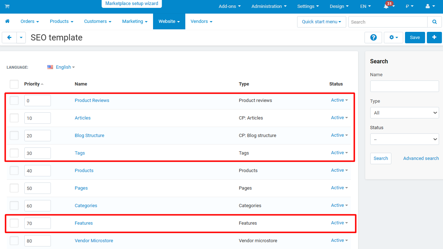Open Articles Active status dropdown

click(339, 118)
